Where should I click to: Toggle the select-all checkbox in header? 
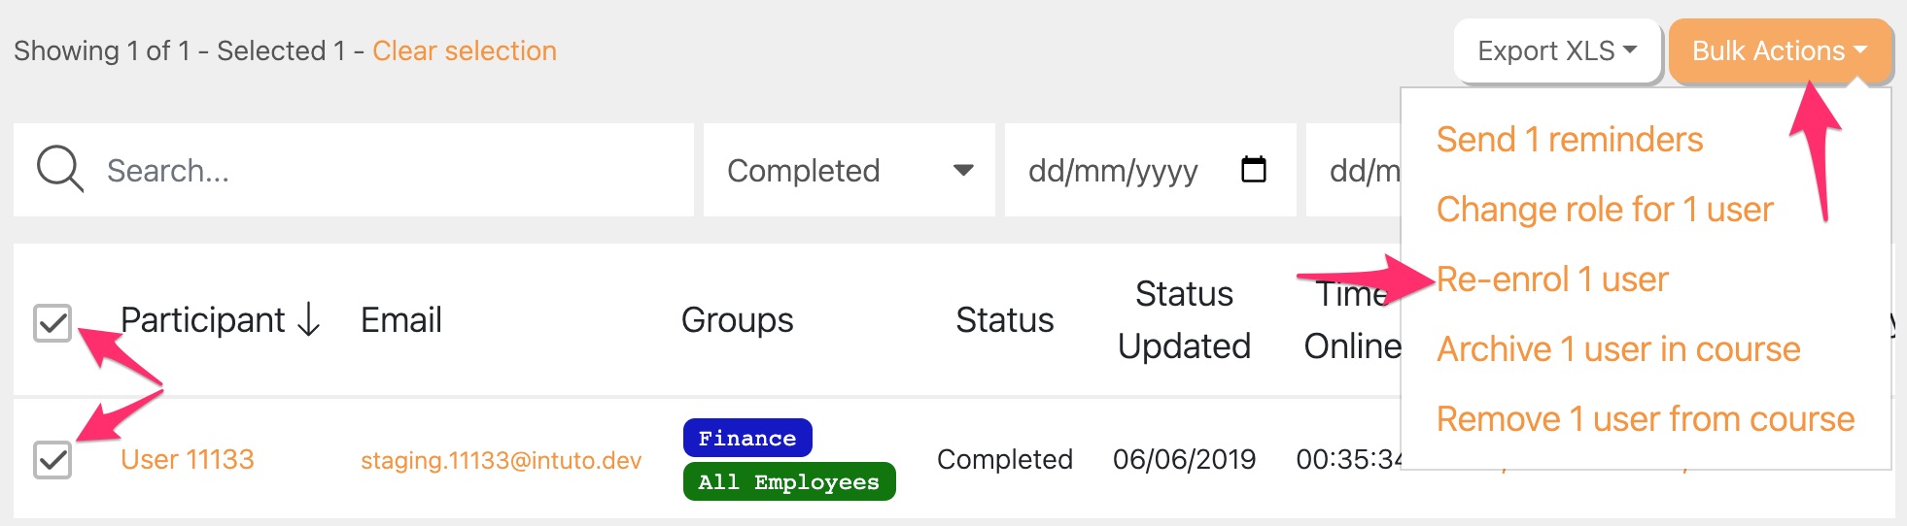click(52, 322)
